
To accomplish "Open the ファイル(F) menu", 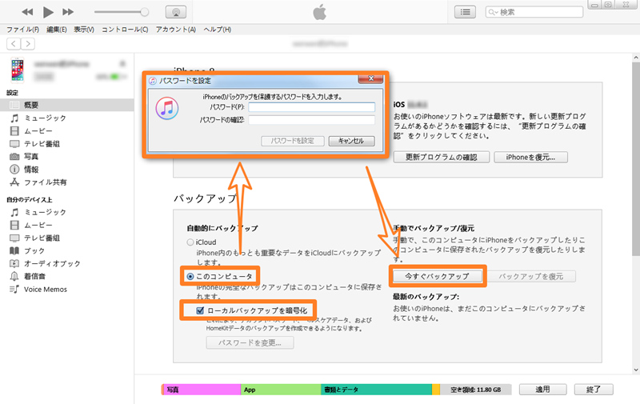I will click(x=23, y=30).
